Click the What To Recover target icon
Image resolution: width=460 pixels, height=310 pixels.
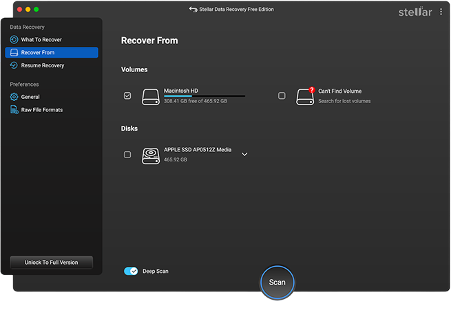tap(14, 40)
